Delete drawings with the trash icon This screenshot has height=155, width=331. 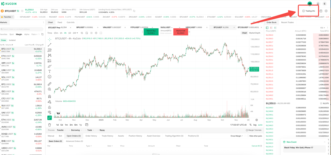pyautogui.click(x=49, y=125)
